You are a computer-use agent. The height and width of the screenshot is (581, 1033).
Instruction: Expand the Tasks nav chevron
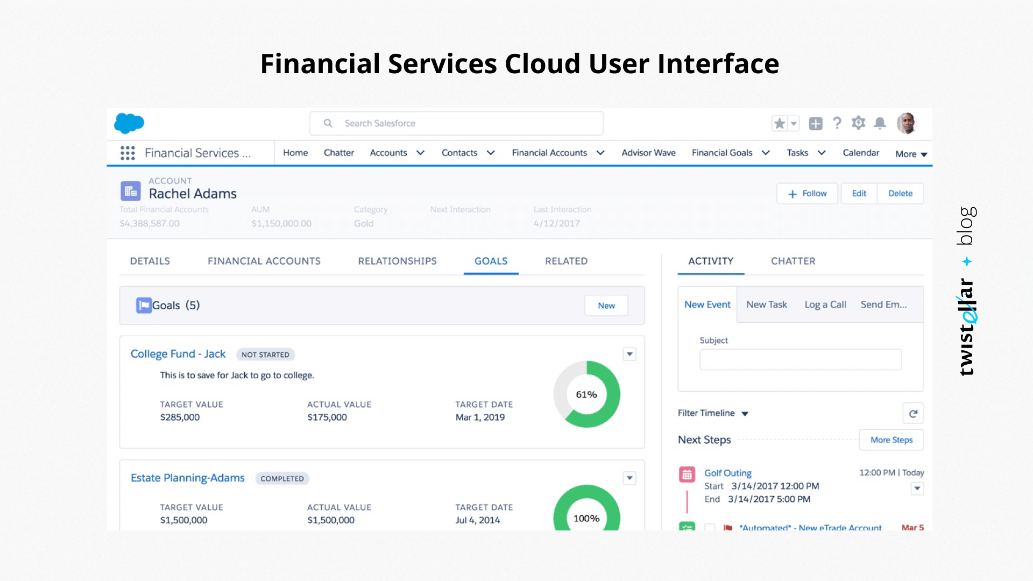click(822, 153)
